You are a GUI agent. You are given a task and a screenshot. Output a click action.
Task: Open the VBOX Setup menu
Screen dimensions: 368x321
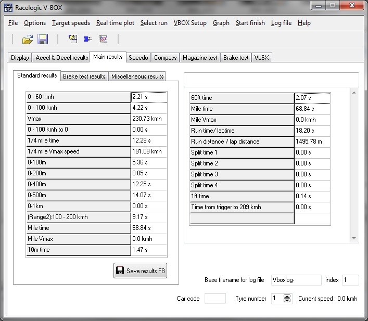tap(190, 23)
